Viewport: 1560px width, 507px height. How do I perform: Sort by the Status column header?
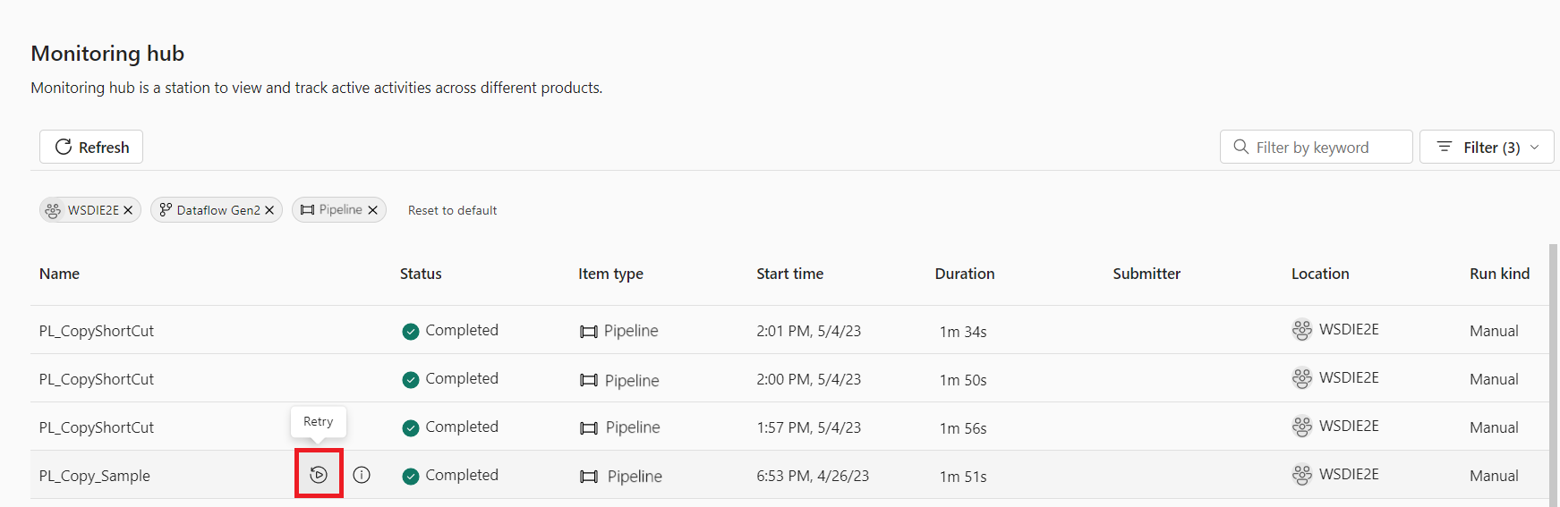coord(421,274)
